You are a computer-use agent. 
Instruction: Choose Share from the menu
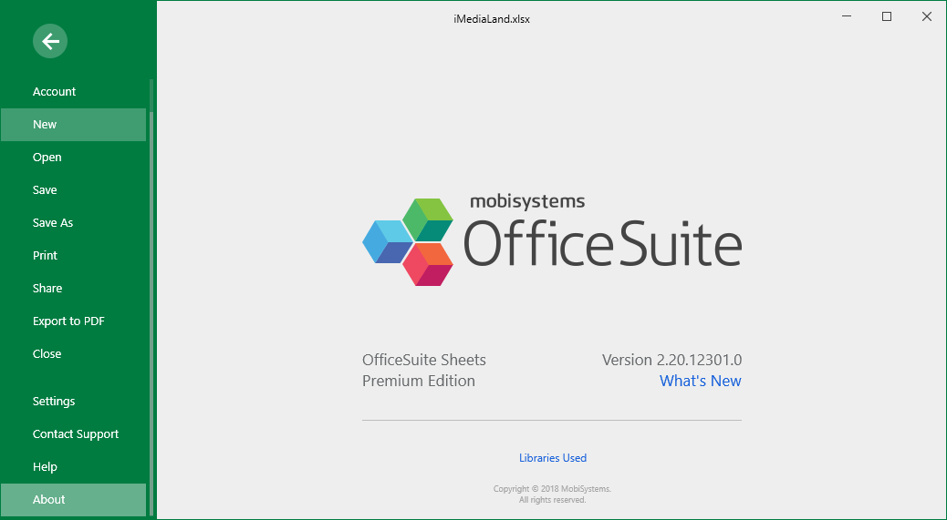coord(73,288)
